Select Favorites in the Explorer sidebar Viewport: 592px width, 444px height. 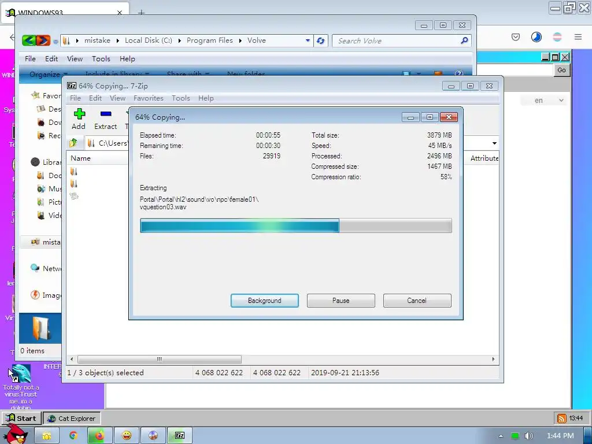point(46,95)
